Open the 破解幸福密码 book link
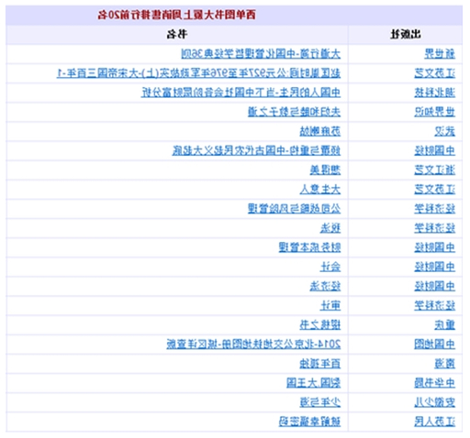 [x=309, y=422]
